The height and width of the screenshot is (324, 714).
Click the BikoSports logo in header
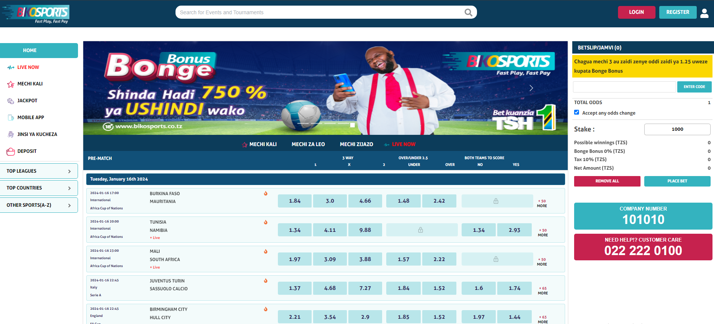pos(36,14)
